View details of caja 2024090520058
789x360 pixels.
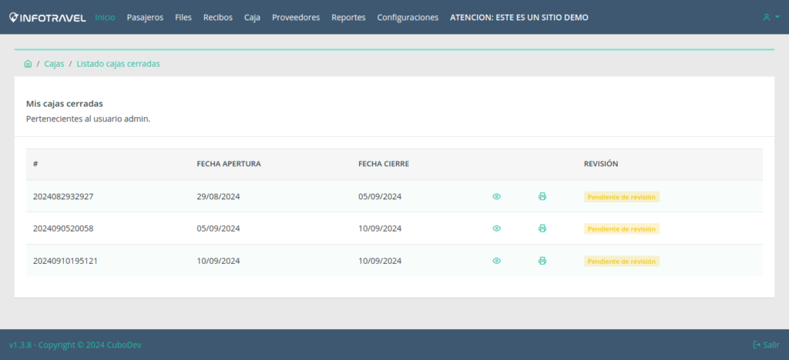coord(496,228)
